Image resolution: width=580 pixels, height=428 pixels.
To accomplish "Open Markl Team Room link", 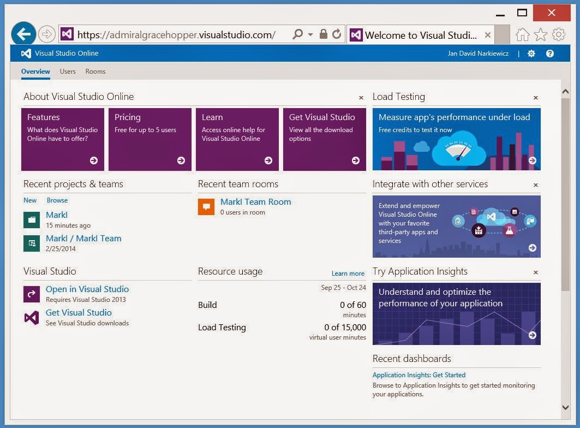I will point(255,202).
